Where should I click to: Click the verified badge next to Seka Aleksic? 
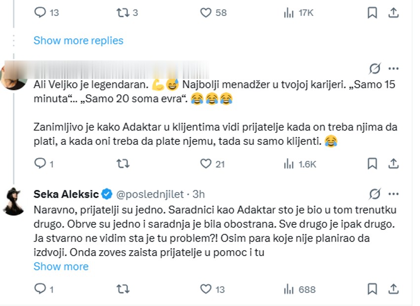click(x=108, y=194)
